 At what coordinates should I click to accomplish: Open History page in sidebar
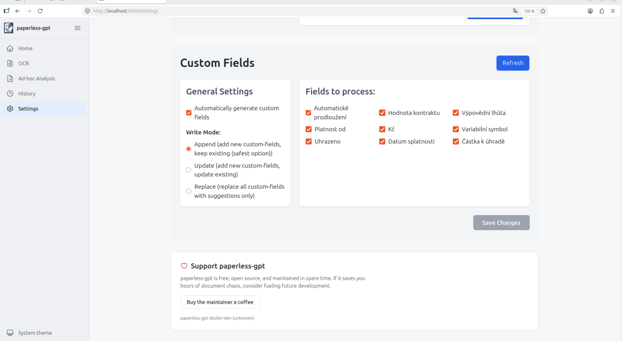[x=44, y=94]
